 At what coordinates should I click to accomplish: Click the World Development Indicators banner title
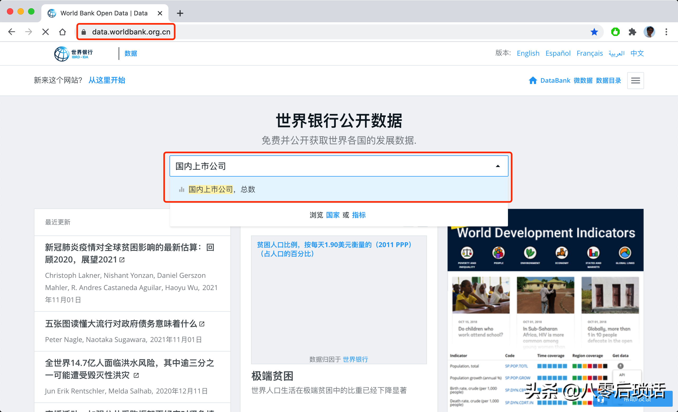point(546,233)
